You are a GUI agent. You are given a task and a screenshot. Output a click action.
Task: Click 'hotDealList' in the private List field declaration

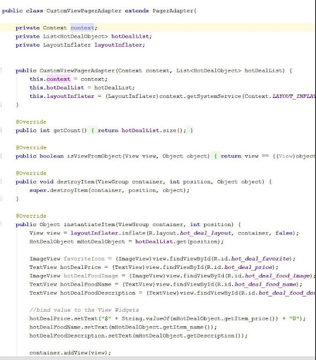point(130,36)
